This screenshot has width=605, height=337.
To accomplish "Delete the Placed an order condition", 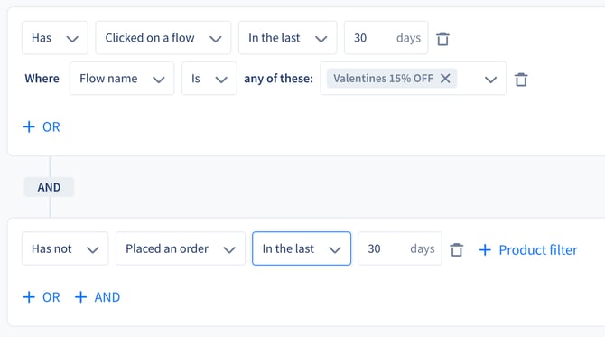I will [x=456, y=249].
